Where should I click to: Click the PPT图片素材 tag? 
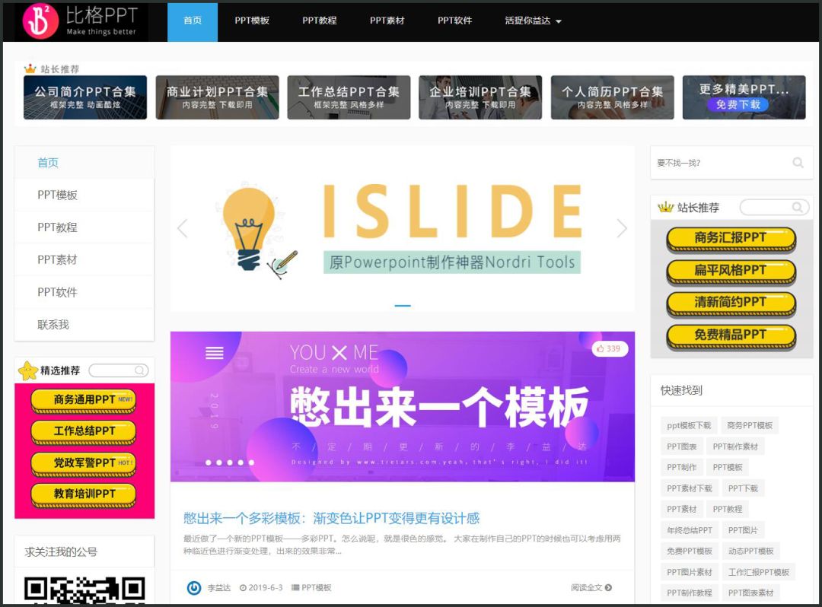pyautogui.click(x=690, y=572)
